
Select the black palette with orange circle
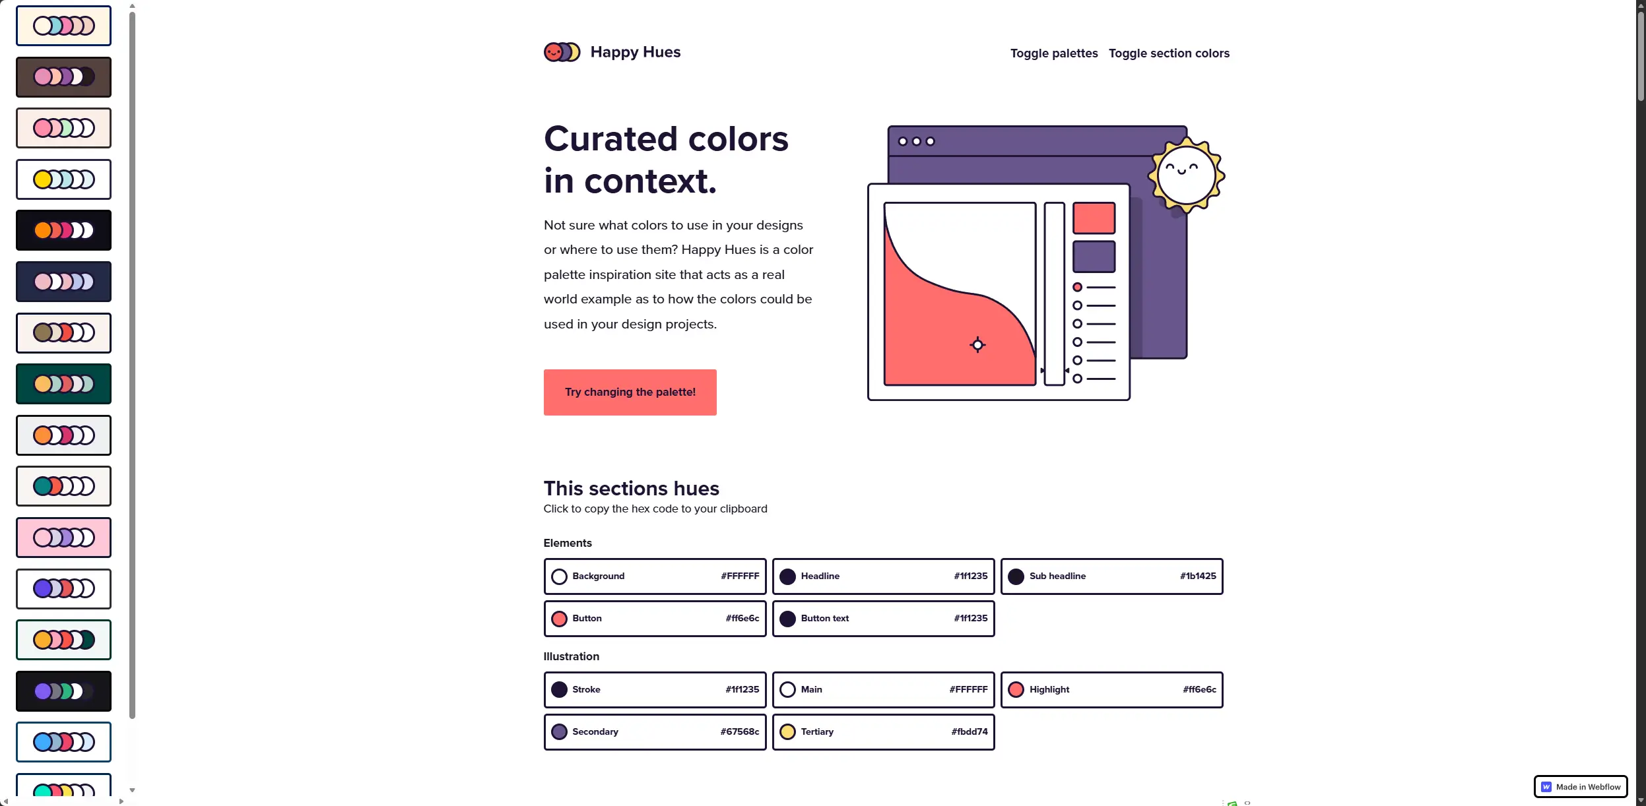63,230
